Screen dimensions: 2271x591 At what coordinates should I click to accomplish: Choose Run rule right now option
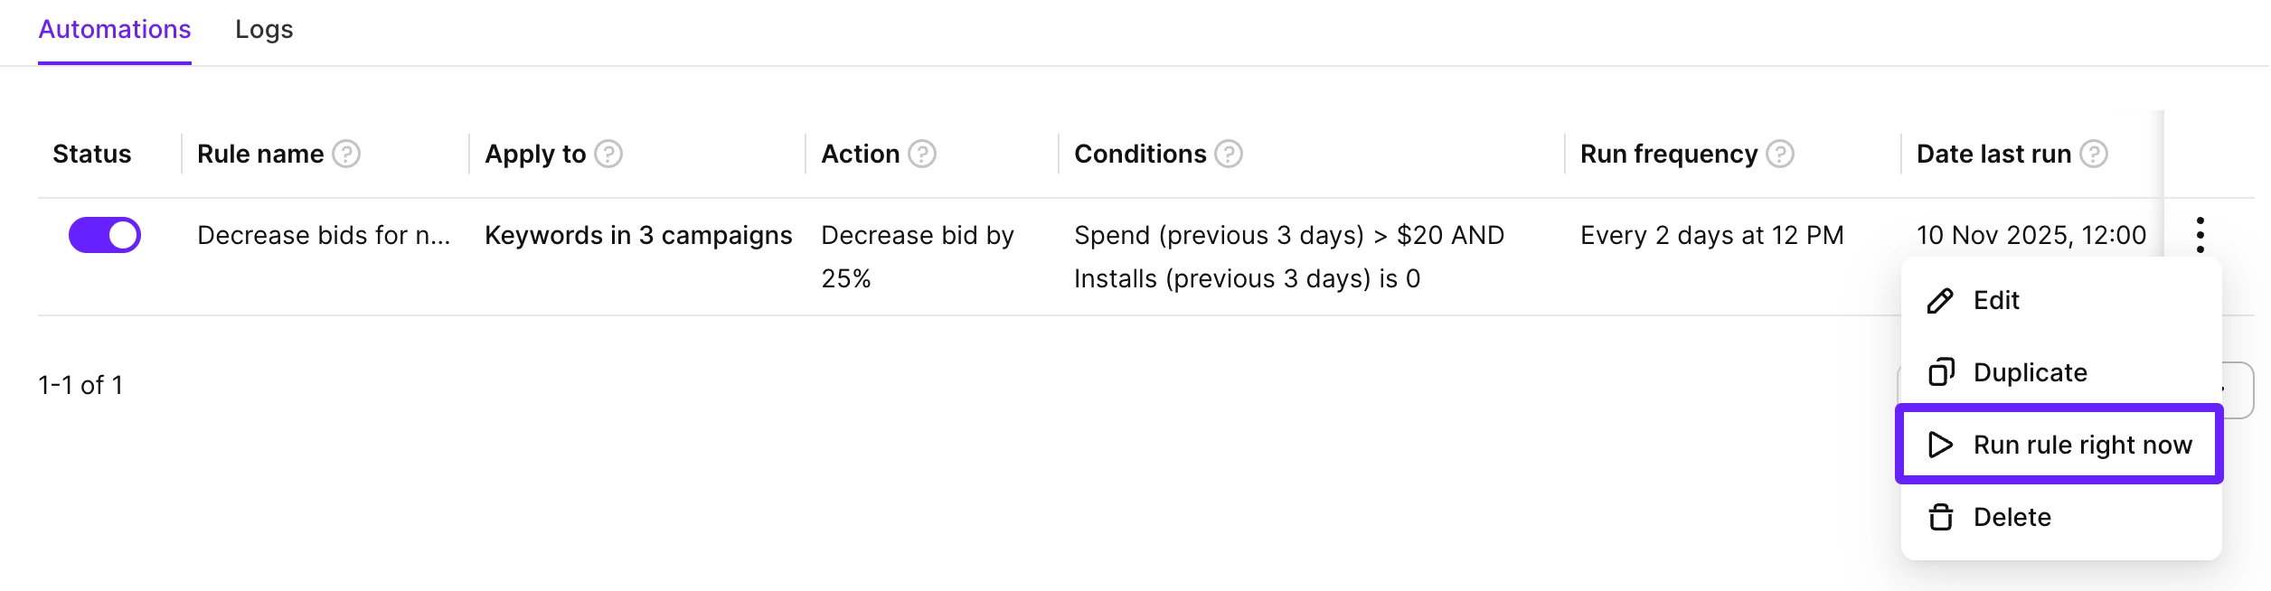click(x=2082, y=445)
